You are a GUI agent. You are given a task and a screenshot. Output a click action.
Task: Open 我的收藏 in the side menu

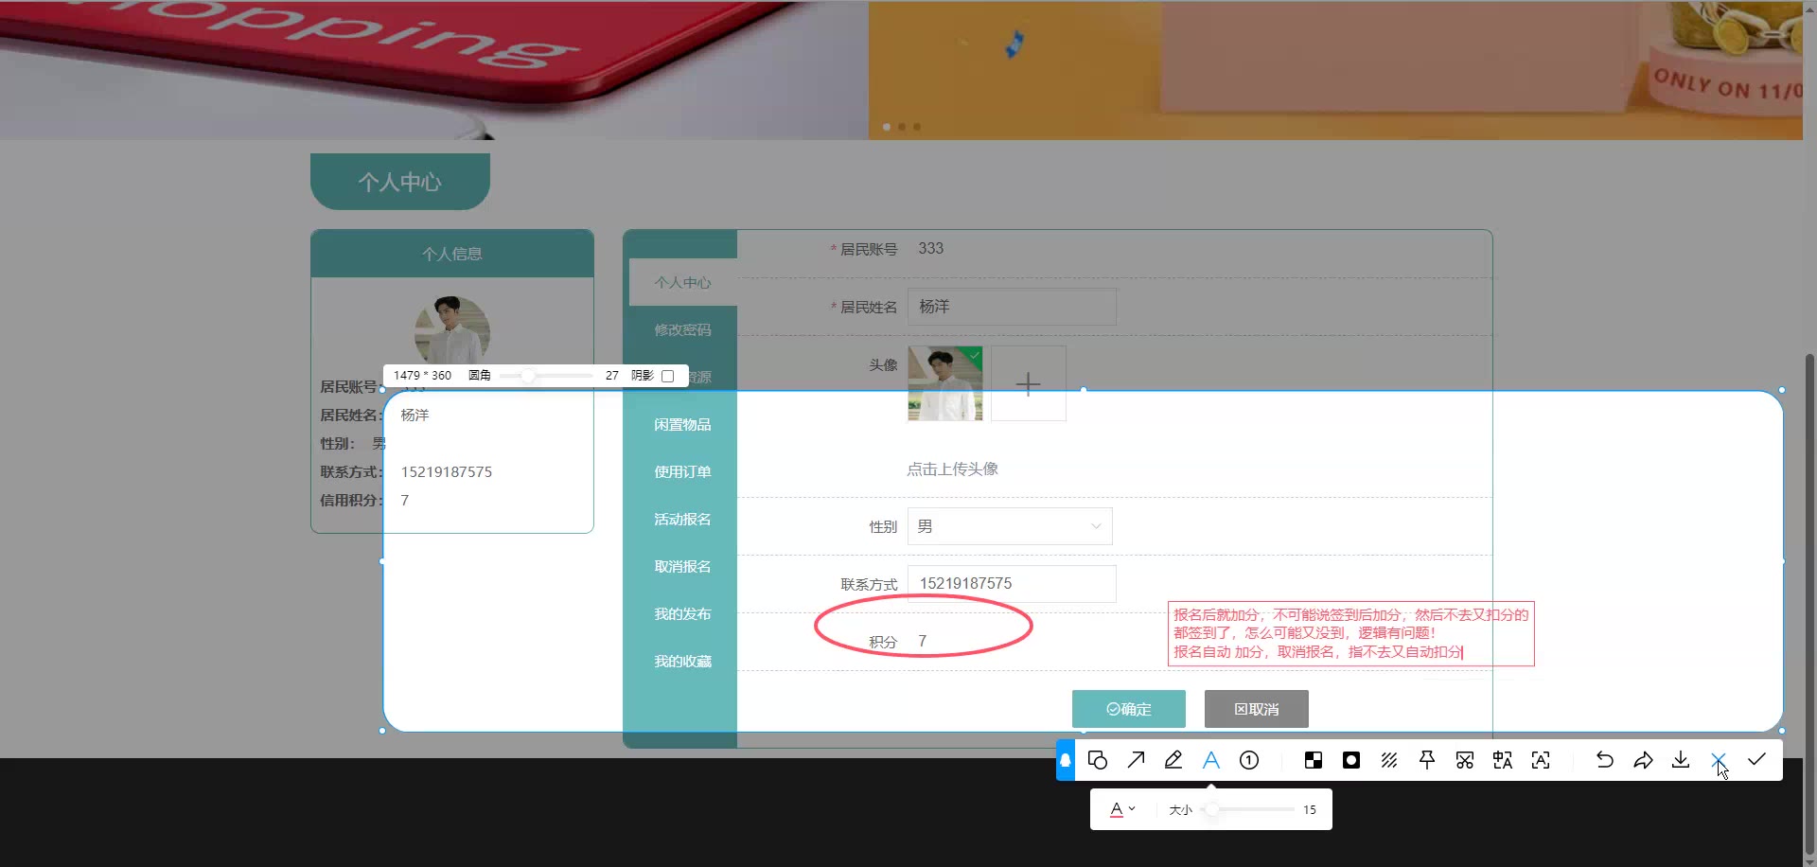coord(682,661)
